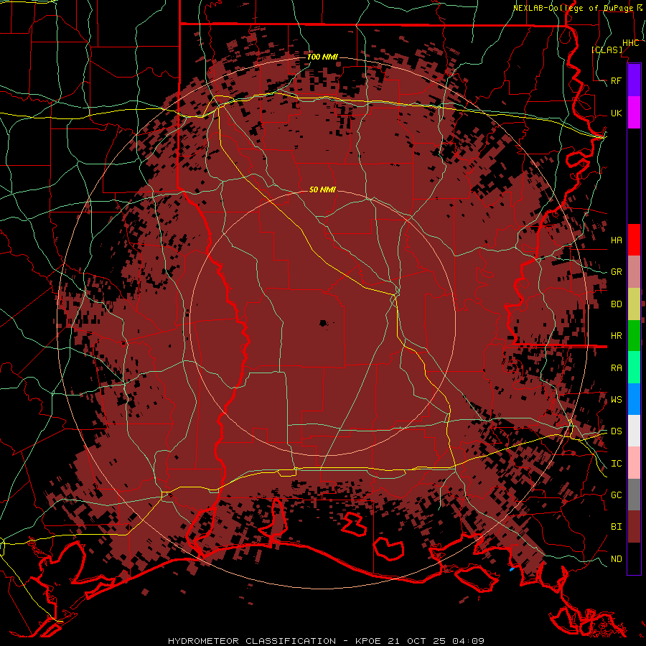
Task: Click the 'KPOE' radar station identifier
Action: (x=369, y=641)
